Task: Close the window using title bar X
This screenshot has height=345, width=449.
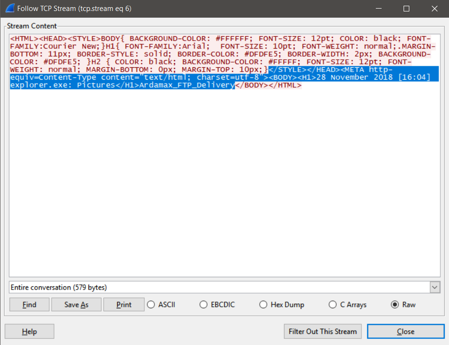Action: (434, 9)
